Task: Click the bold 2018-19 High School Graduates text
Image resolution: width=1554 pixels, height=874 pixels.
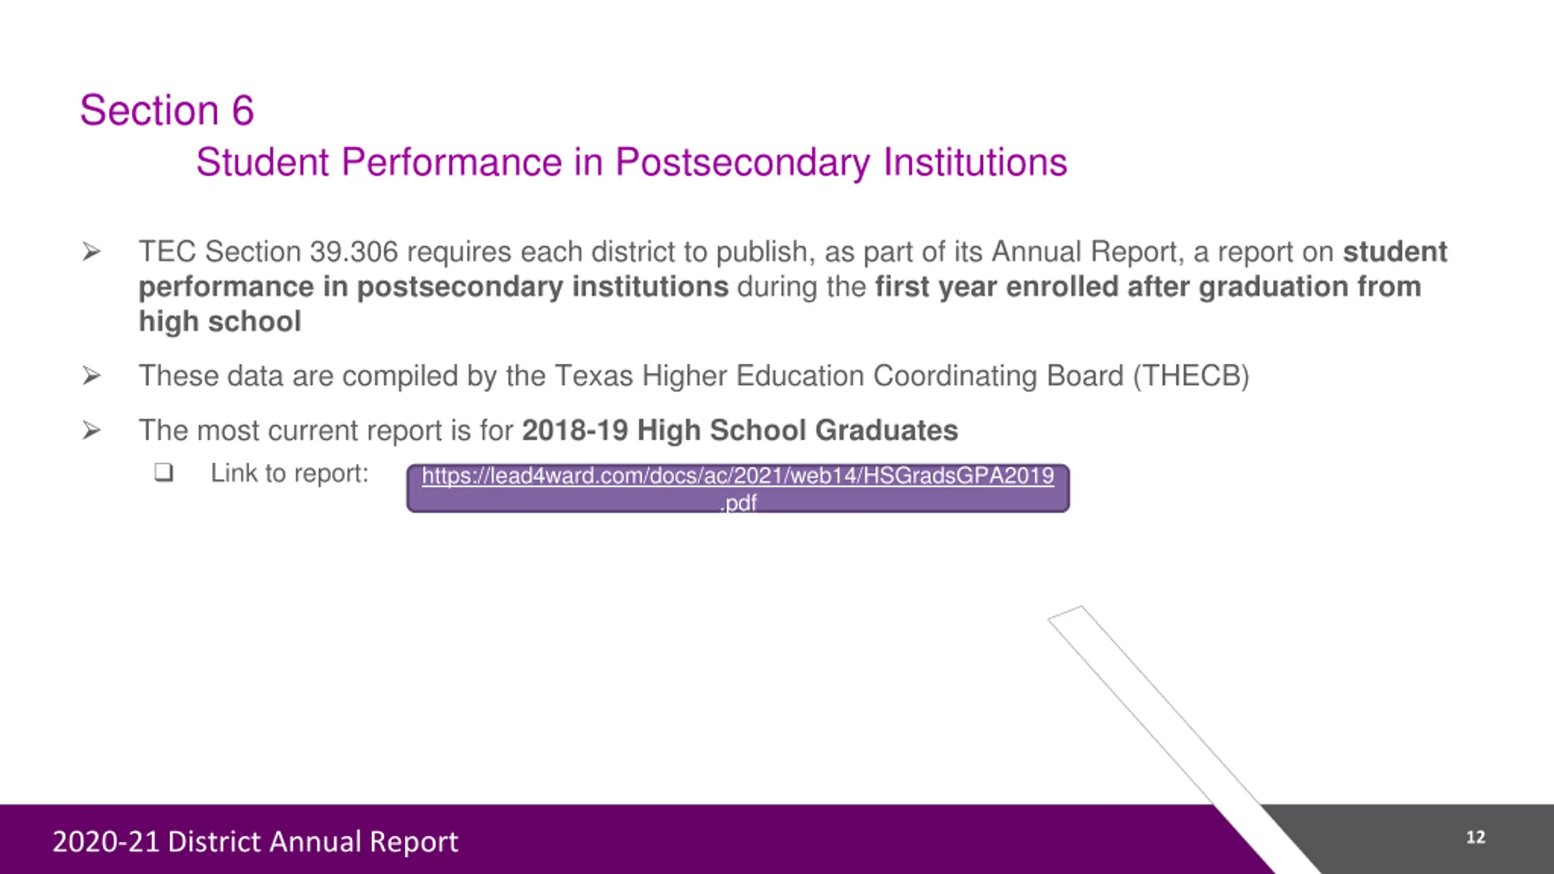Action: [x=740, y=430]
